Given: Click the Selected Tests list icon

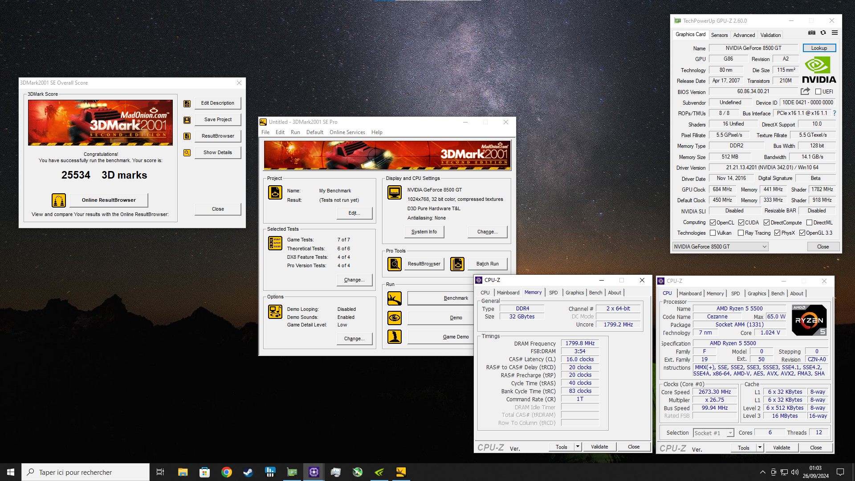Looking at the screenshot, I should pos(275,243).
